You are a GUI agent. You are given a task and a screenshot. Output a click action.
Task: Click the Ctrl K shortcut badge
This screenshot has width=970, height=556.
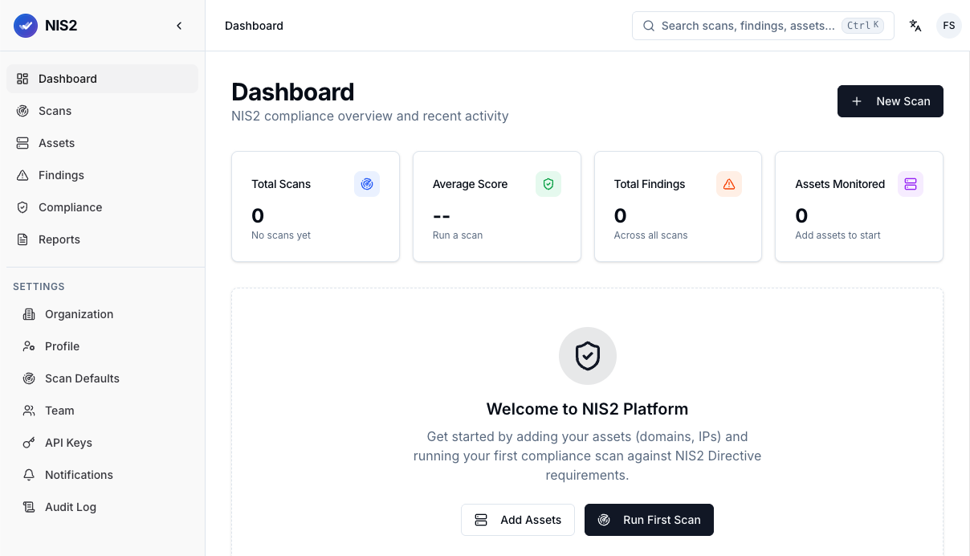point(862,26)
